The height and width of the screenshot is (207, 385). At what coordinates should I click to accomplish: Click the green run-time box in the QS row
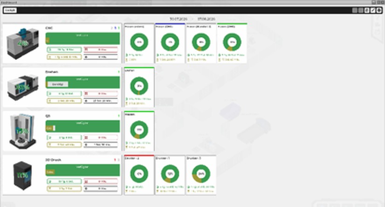pyautogui.click(x=64, y=138)
